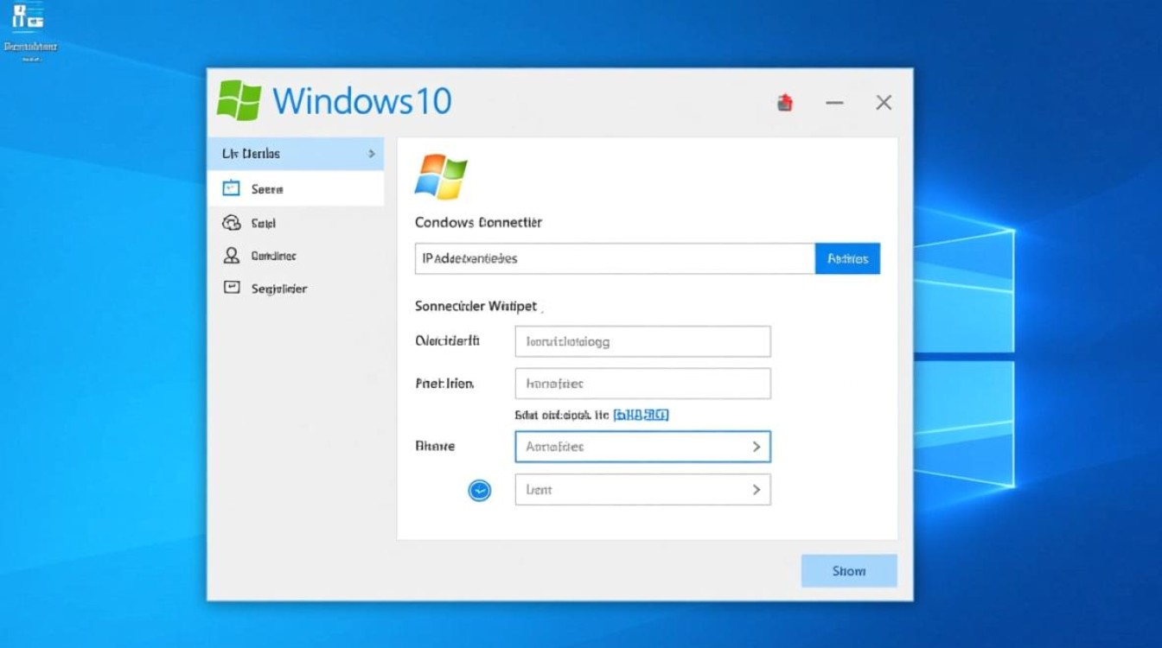Click the blue Address button

[x=847, y=257]
